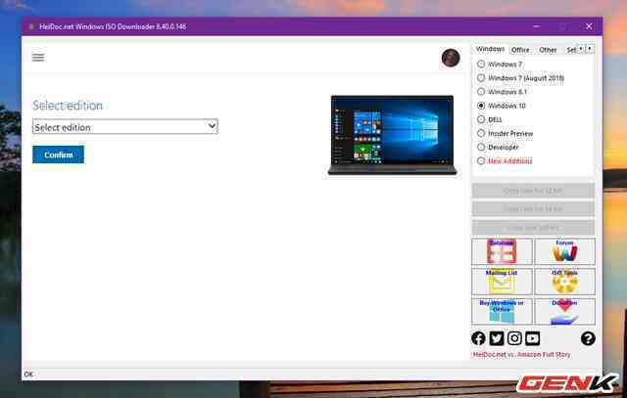
Task: Open the ISO Tools icon button
Action: 564,282
